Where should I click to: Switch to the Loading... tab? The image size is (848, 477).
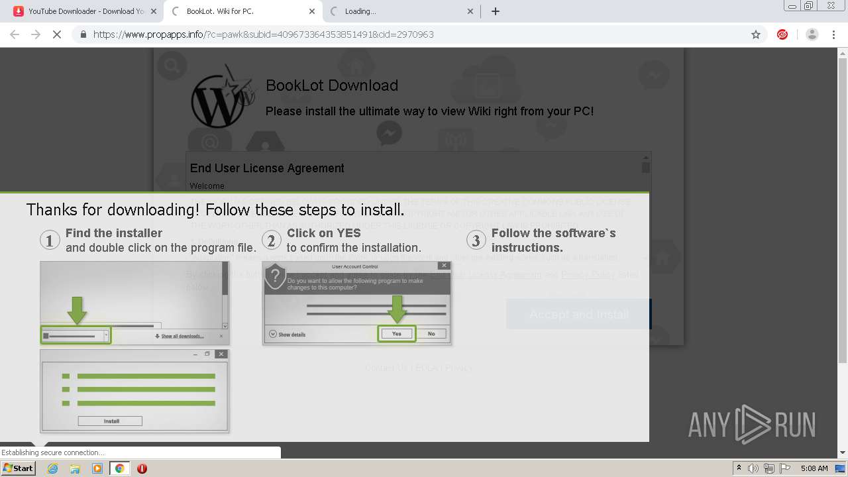tap(399, 11)
